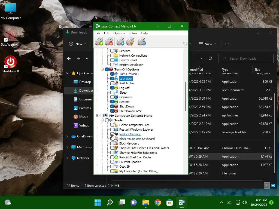
Task: Click the Restart green icon in tree
Action: click(x=116, y=102)
